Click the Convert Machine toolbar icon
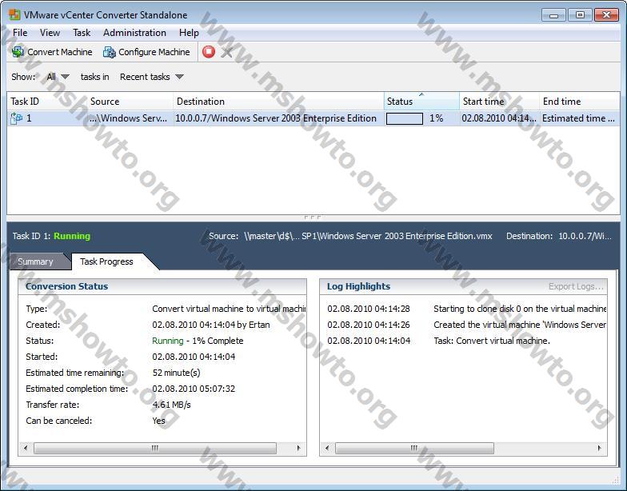 coord(18,52)
